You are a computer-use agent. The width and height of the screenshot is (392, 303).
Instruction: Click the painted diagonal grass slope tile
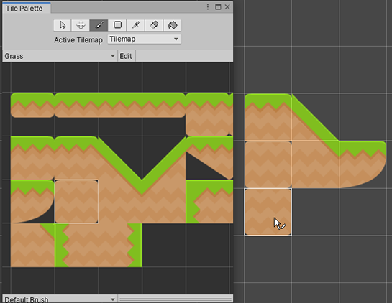click(x=315, y=117)
